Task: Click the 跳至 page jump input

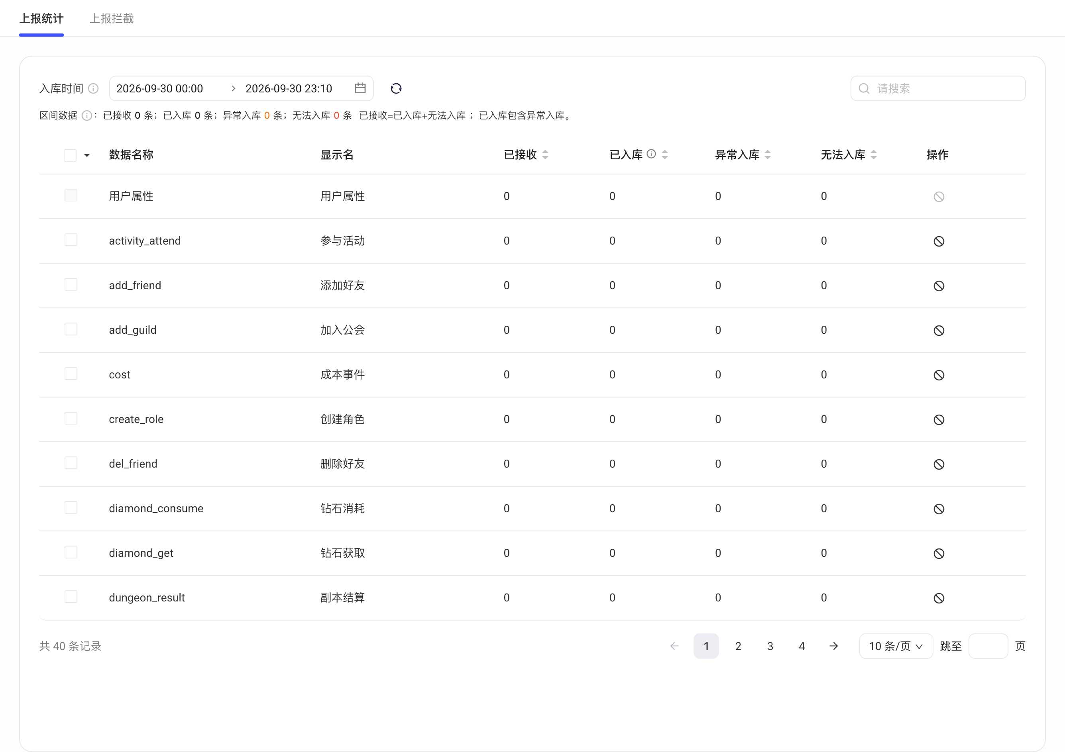Action: pyautogui.click(x=988, y=646)
